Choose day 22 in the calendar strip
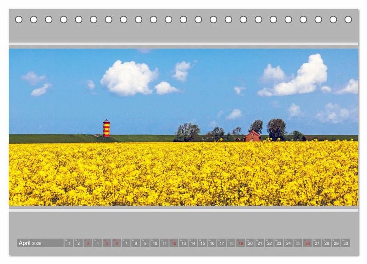 (x=269, y=243)
